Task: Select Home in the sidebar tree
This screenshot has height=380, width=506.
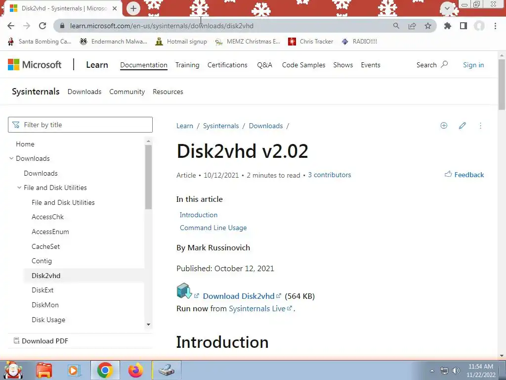Action: (x=25, y=144)
